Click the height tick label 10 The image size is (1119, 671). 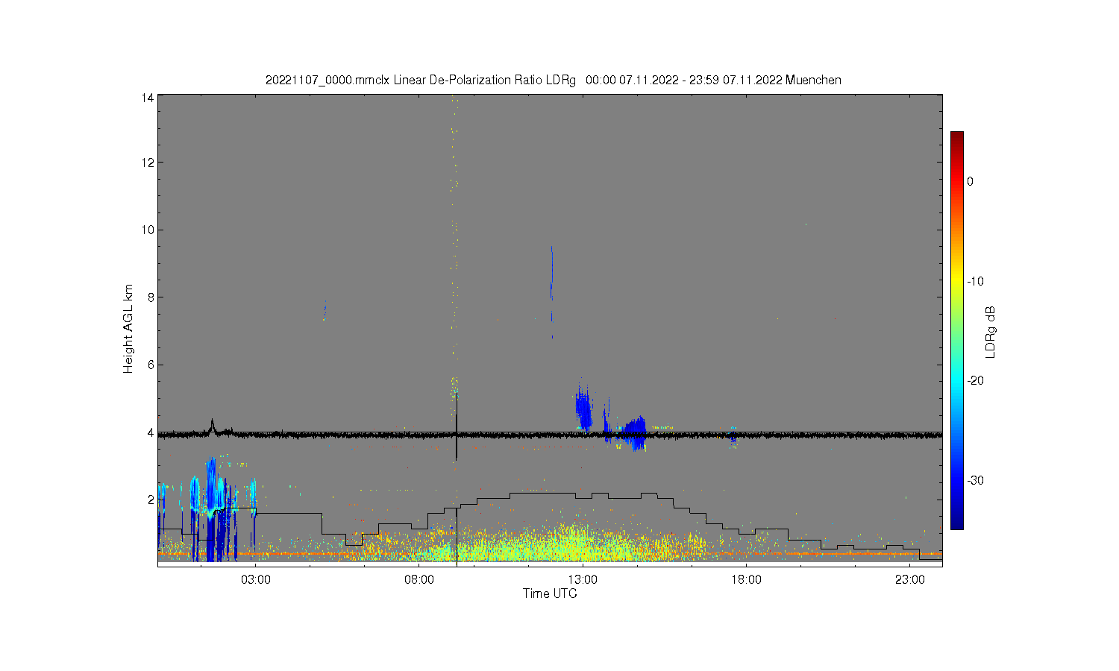point(148,230)
